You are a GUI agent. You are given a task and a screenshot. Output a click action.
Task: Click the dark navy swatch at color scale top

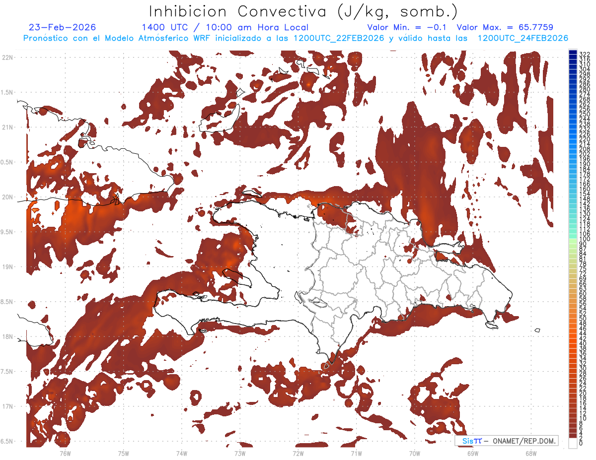pos(573,53)
